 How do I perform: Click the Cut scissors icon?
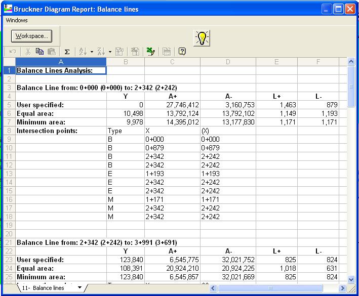coord(28,52)
